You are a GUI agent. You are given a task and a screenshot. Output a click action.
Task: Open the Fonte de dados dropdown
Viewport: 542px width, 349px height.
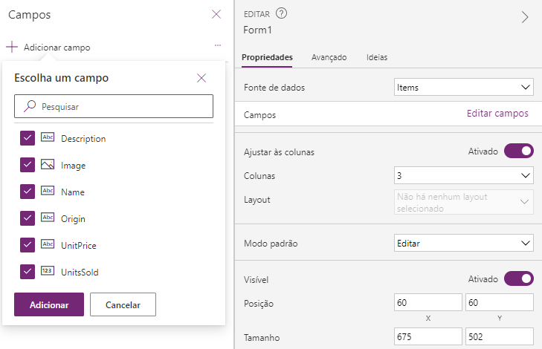[x=463, y=88]
